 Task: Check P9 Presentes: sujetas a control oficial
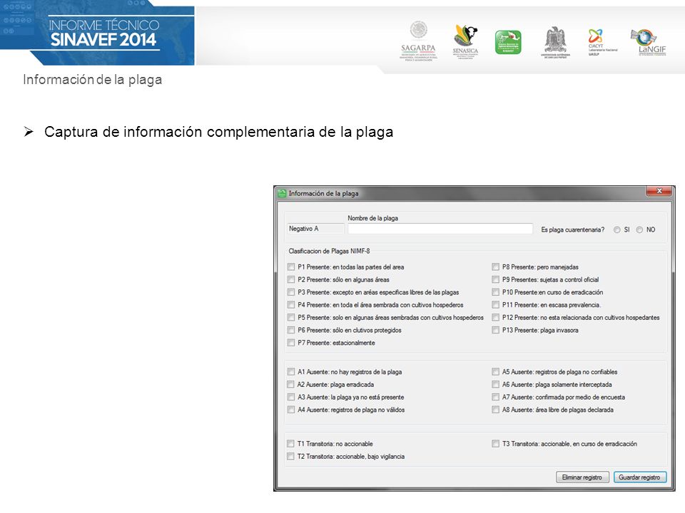pos(495,279)
